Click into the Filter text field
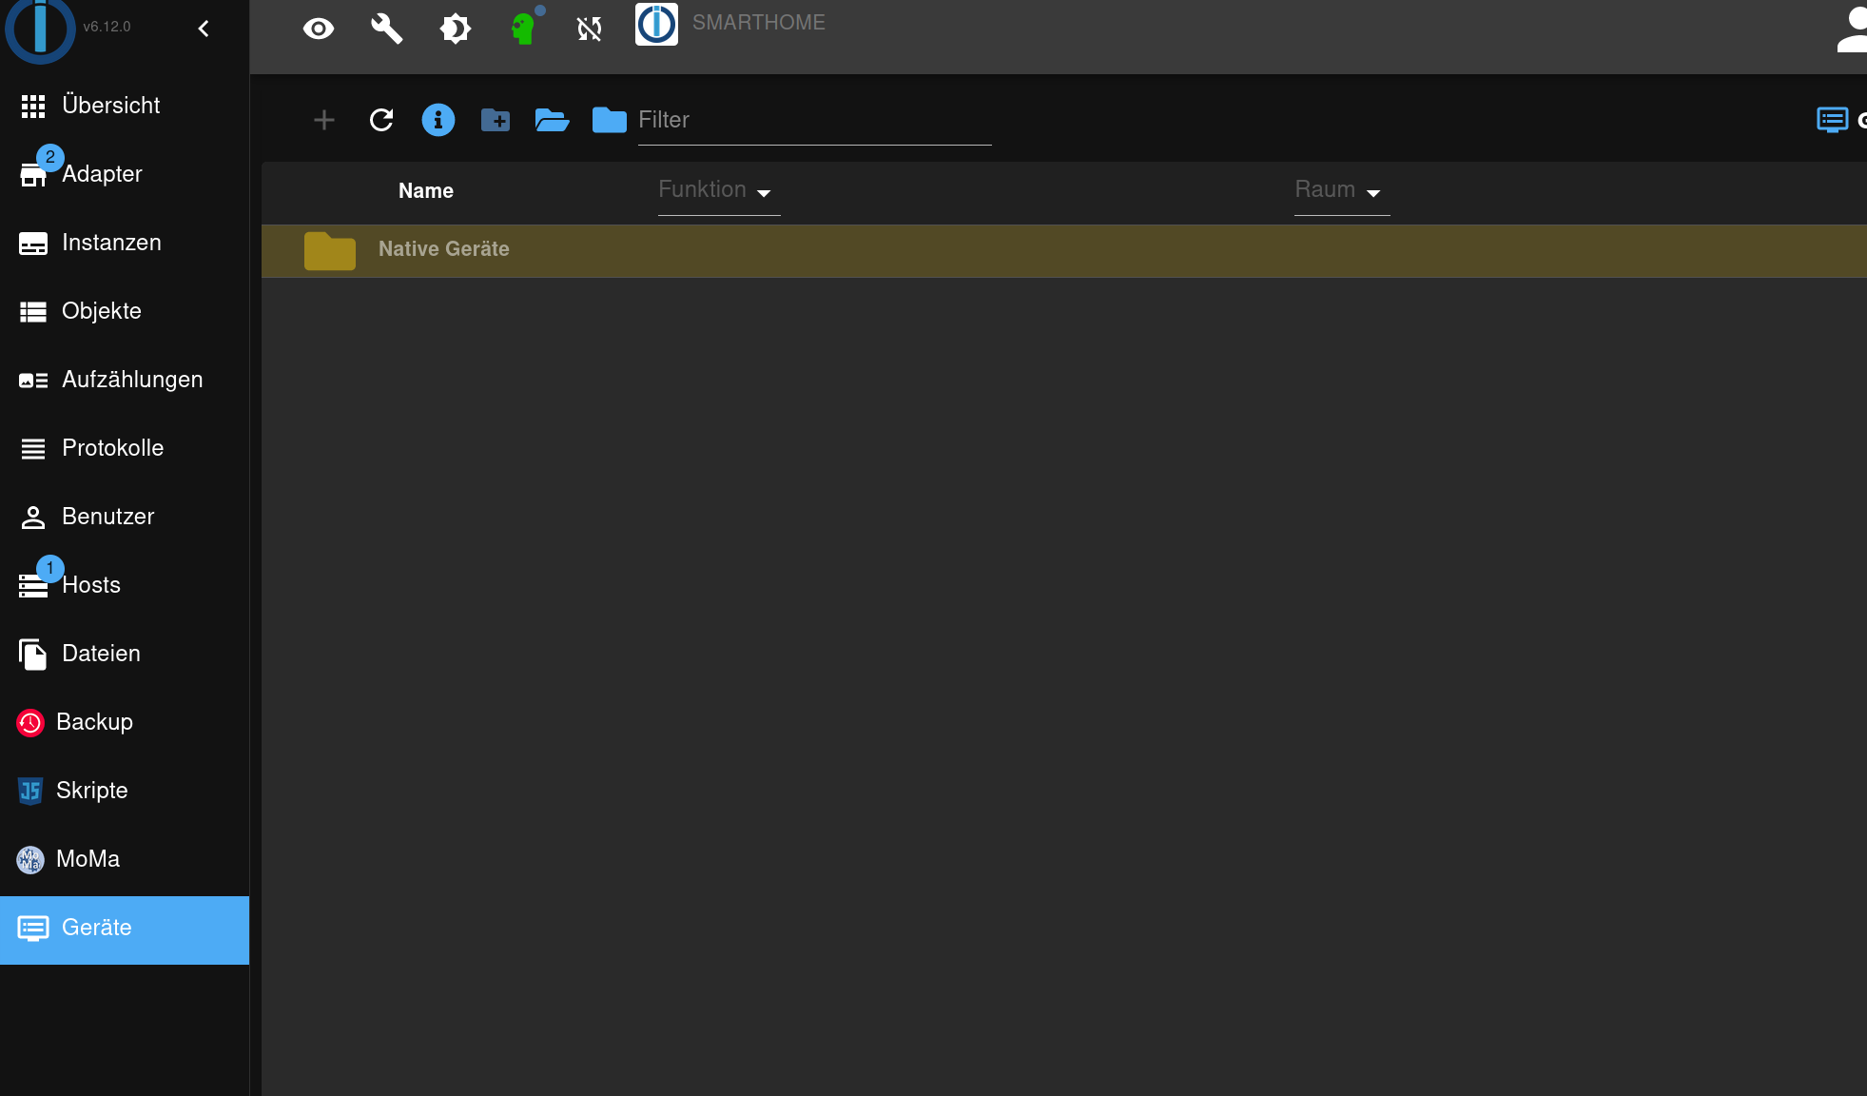The height and width of the screenshot is (1096, 1867). pyautogui.click(x=813, y=121)
